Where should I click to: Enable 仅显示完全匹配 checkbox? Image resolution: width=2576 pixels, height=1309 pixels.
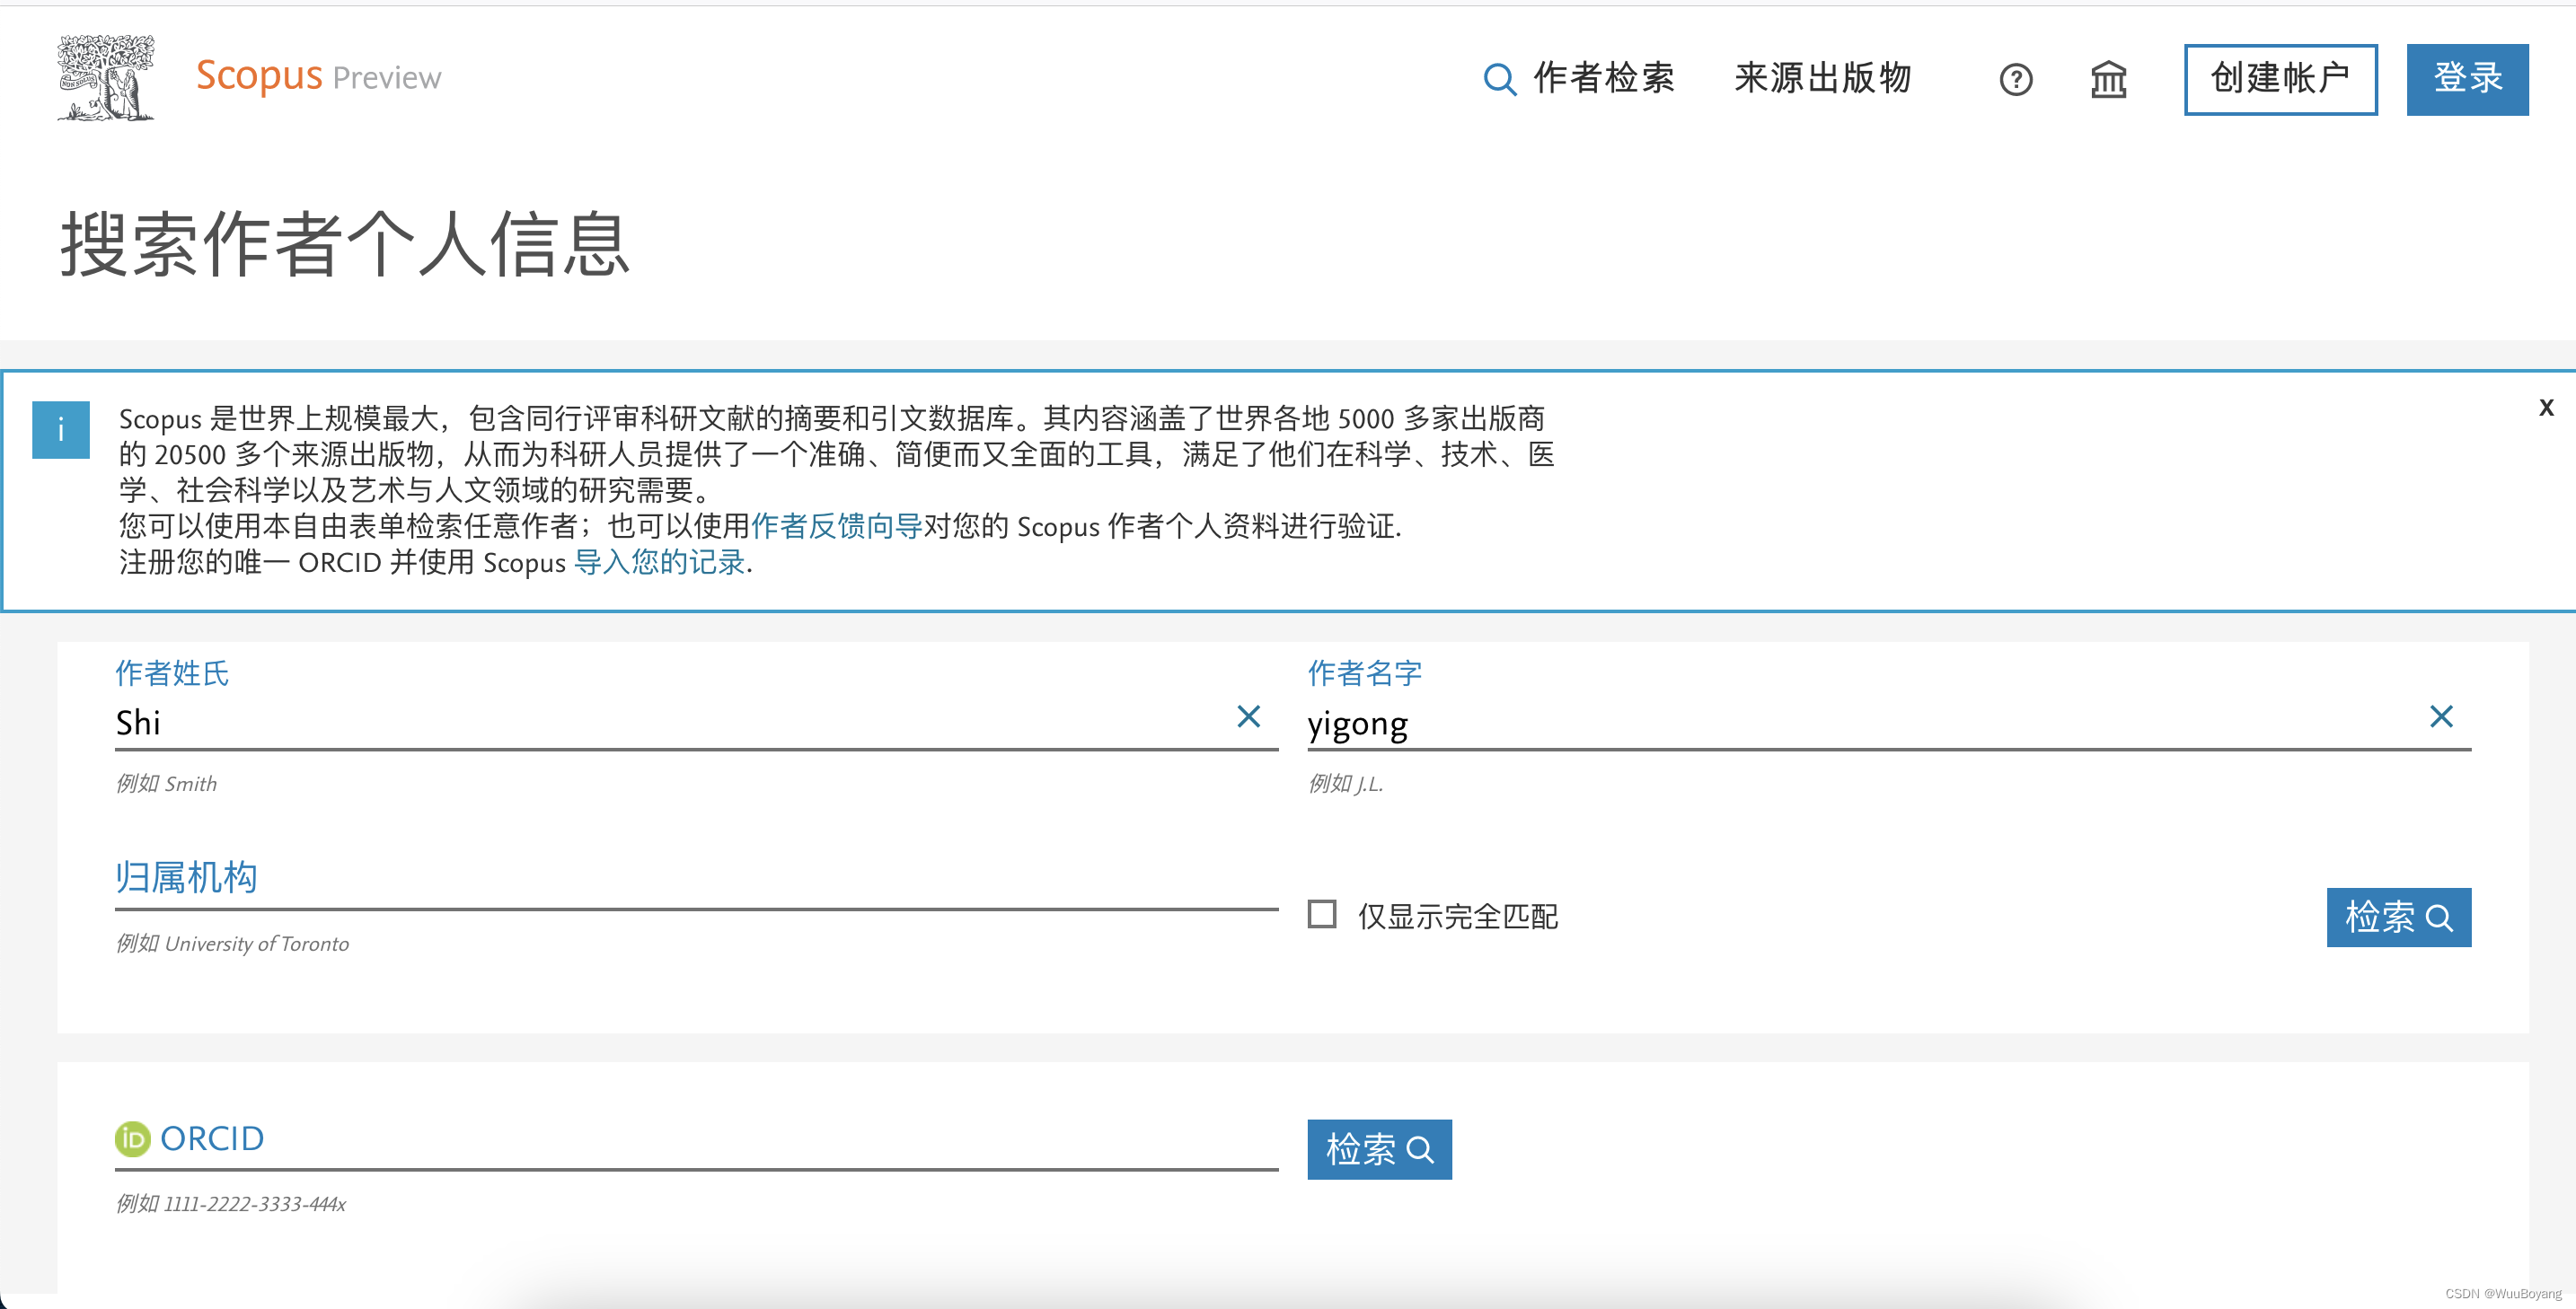tap(1322, 914)
